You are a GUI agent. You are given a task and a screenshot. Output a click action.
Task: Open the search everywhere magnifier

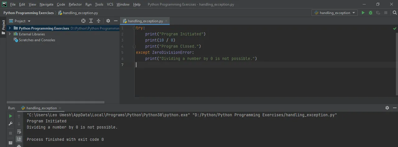click(x=395, y=13)
